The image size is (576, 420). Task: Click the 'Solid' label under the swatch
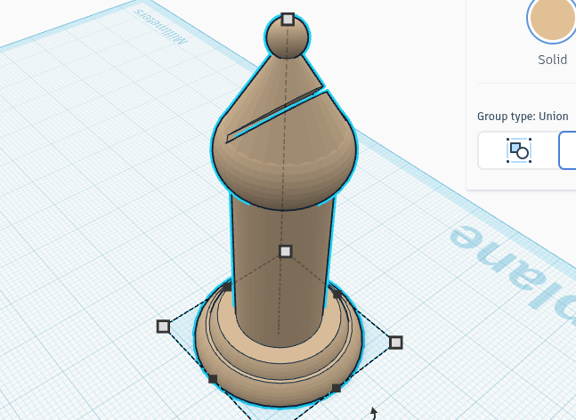click(x=552, y=60)
